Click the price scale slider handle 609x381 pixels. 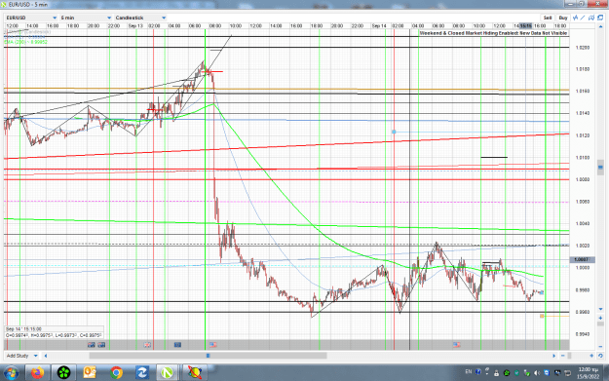click(x=600, y=168)
